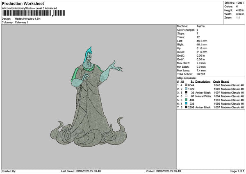
Task: Click the 'Brand' column header
Action: 225,82
